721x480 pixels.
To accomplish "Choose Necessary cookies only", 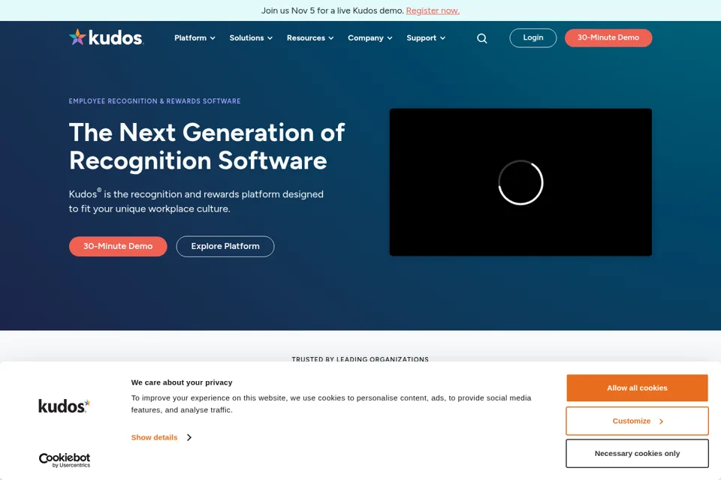I will pyautogui.click(x=637, y=453).
